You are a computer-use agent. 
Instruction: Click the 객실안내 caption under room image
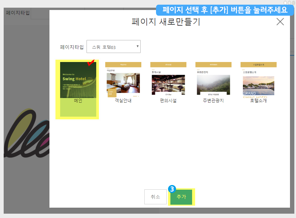tap(123, 101)
